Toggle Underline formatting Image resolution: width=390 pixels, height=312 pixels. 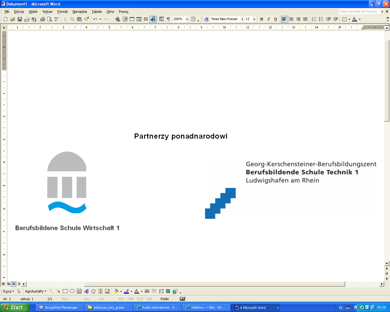[275, 19]
